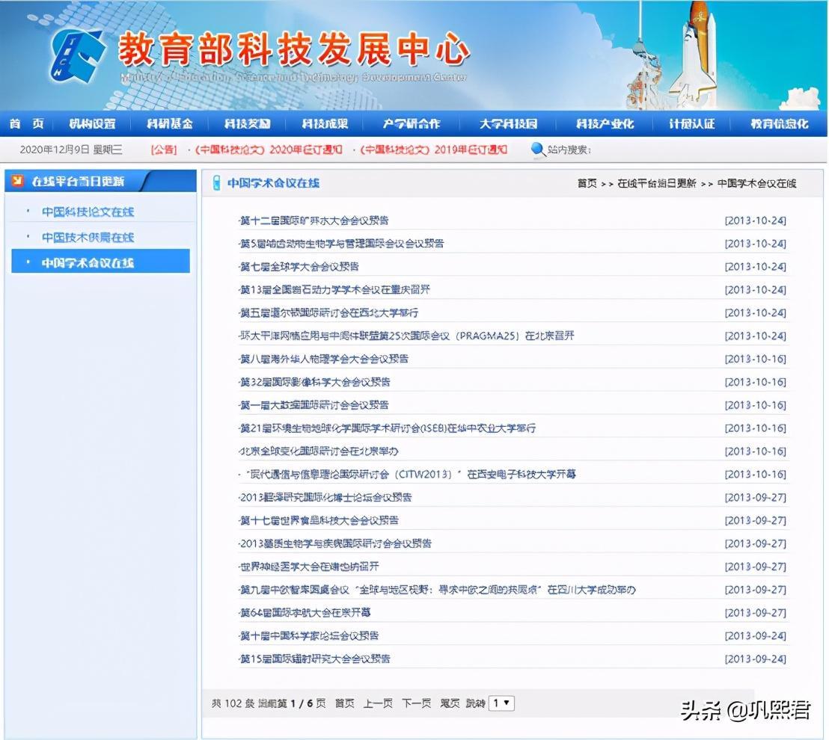Open the 教育信息化 navigation menu
This screenshot has width=829, height=740.
(x=780, y=123)
